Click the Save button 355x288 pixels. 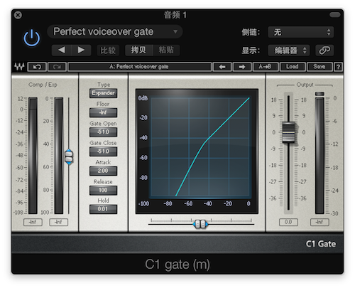coord(319,67)
